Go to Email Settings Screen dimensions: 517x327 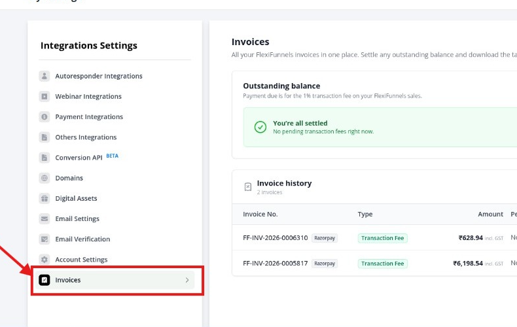pyautogui.click(x=77, y=219)
